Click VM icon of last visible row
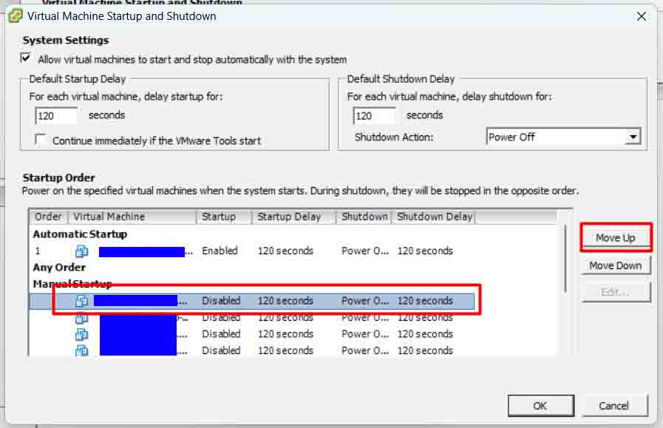663x428 pixels. pyautogui.click(x=81, y=350)
